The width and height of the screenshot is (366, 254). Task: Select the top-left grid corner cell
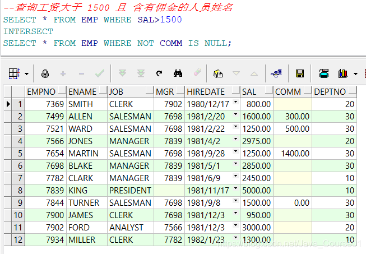point(8,92)
